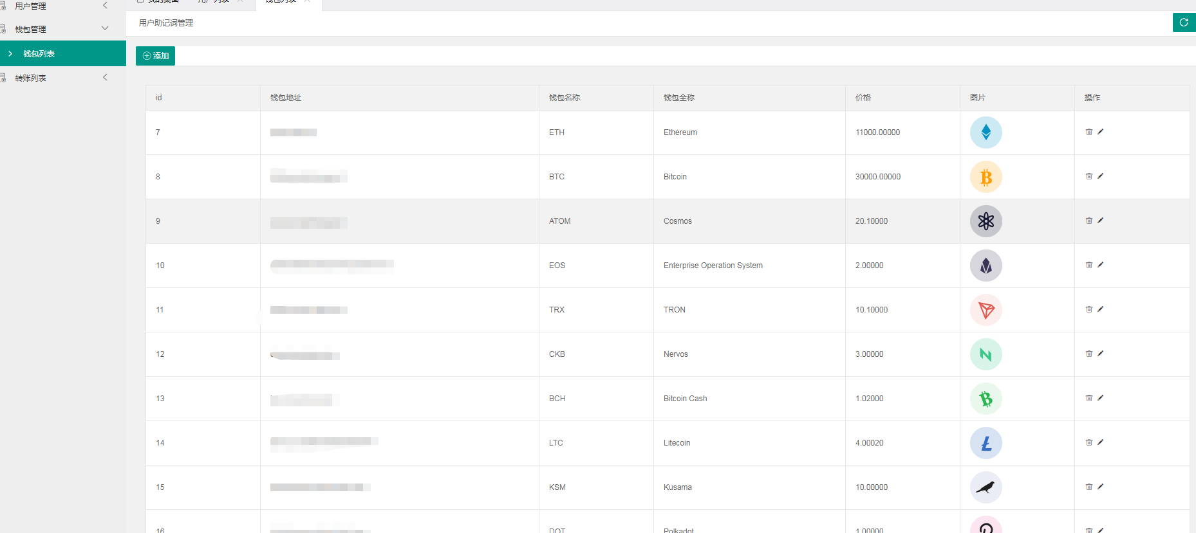The height and width of the screenshot is (533, 1196).
Task: Delete the Kusama wallet row
Action: tap(1089, 487)
